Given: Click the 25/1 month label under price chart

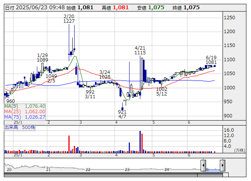Looking at the screenshot, I should tap(18, 122).
